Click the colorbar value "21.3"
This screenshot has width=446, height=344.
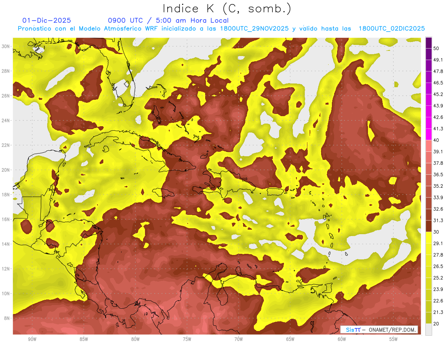point(438,312)
